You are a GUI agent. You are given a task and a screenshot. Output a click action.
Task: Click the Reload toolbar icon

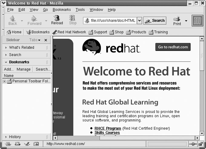click(x=57, y=20)
